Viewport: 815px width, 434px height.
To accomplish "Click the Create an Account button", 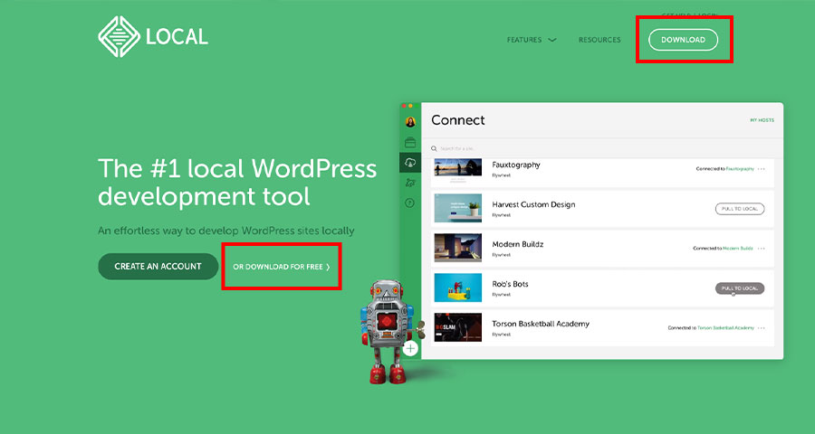I will [x=158, y=267].
